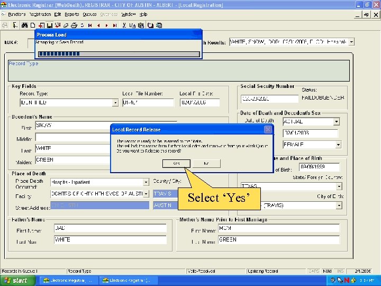Click the date of death value field
Screen dimensions: 381x286
[x=310, y=133]
